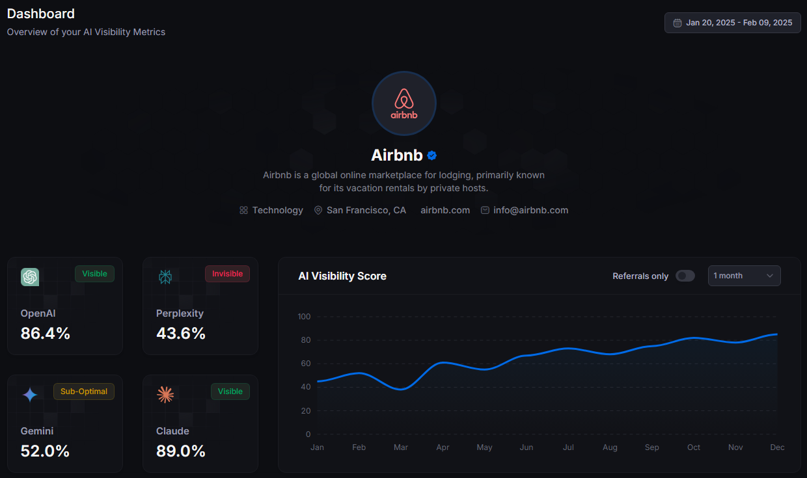Click the Visible badge on the Claude card
This screenshot has height=478, width=807.
click(x=230, y=392)
